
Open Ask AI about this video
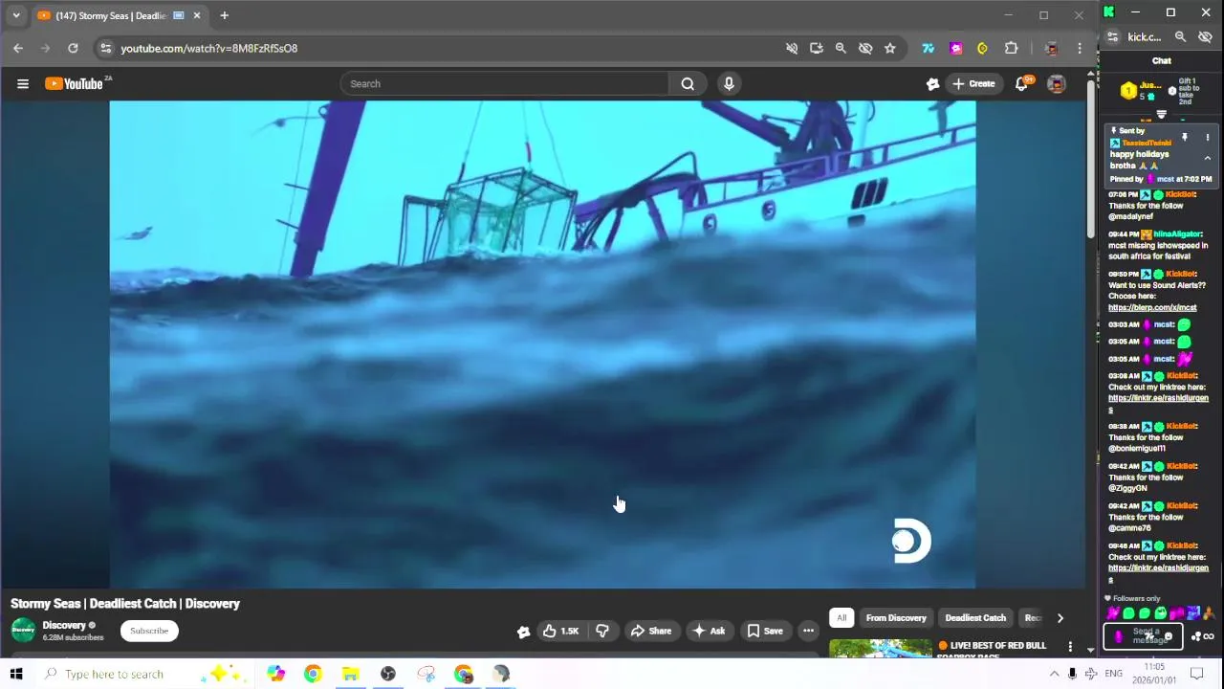pyautogui.click(x=709, y=631)
